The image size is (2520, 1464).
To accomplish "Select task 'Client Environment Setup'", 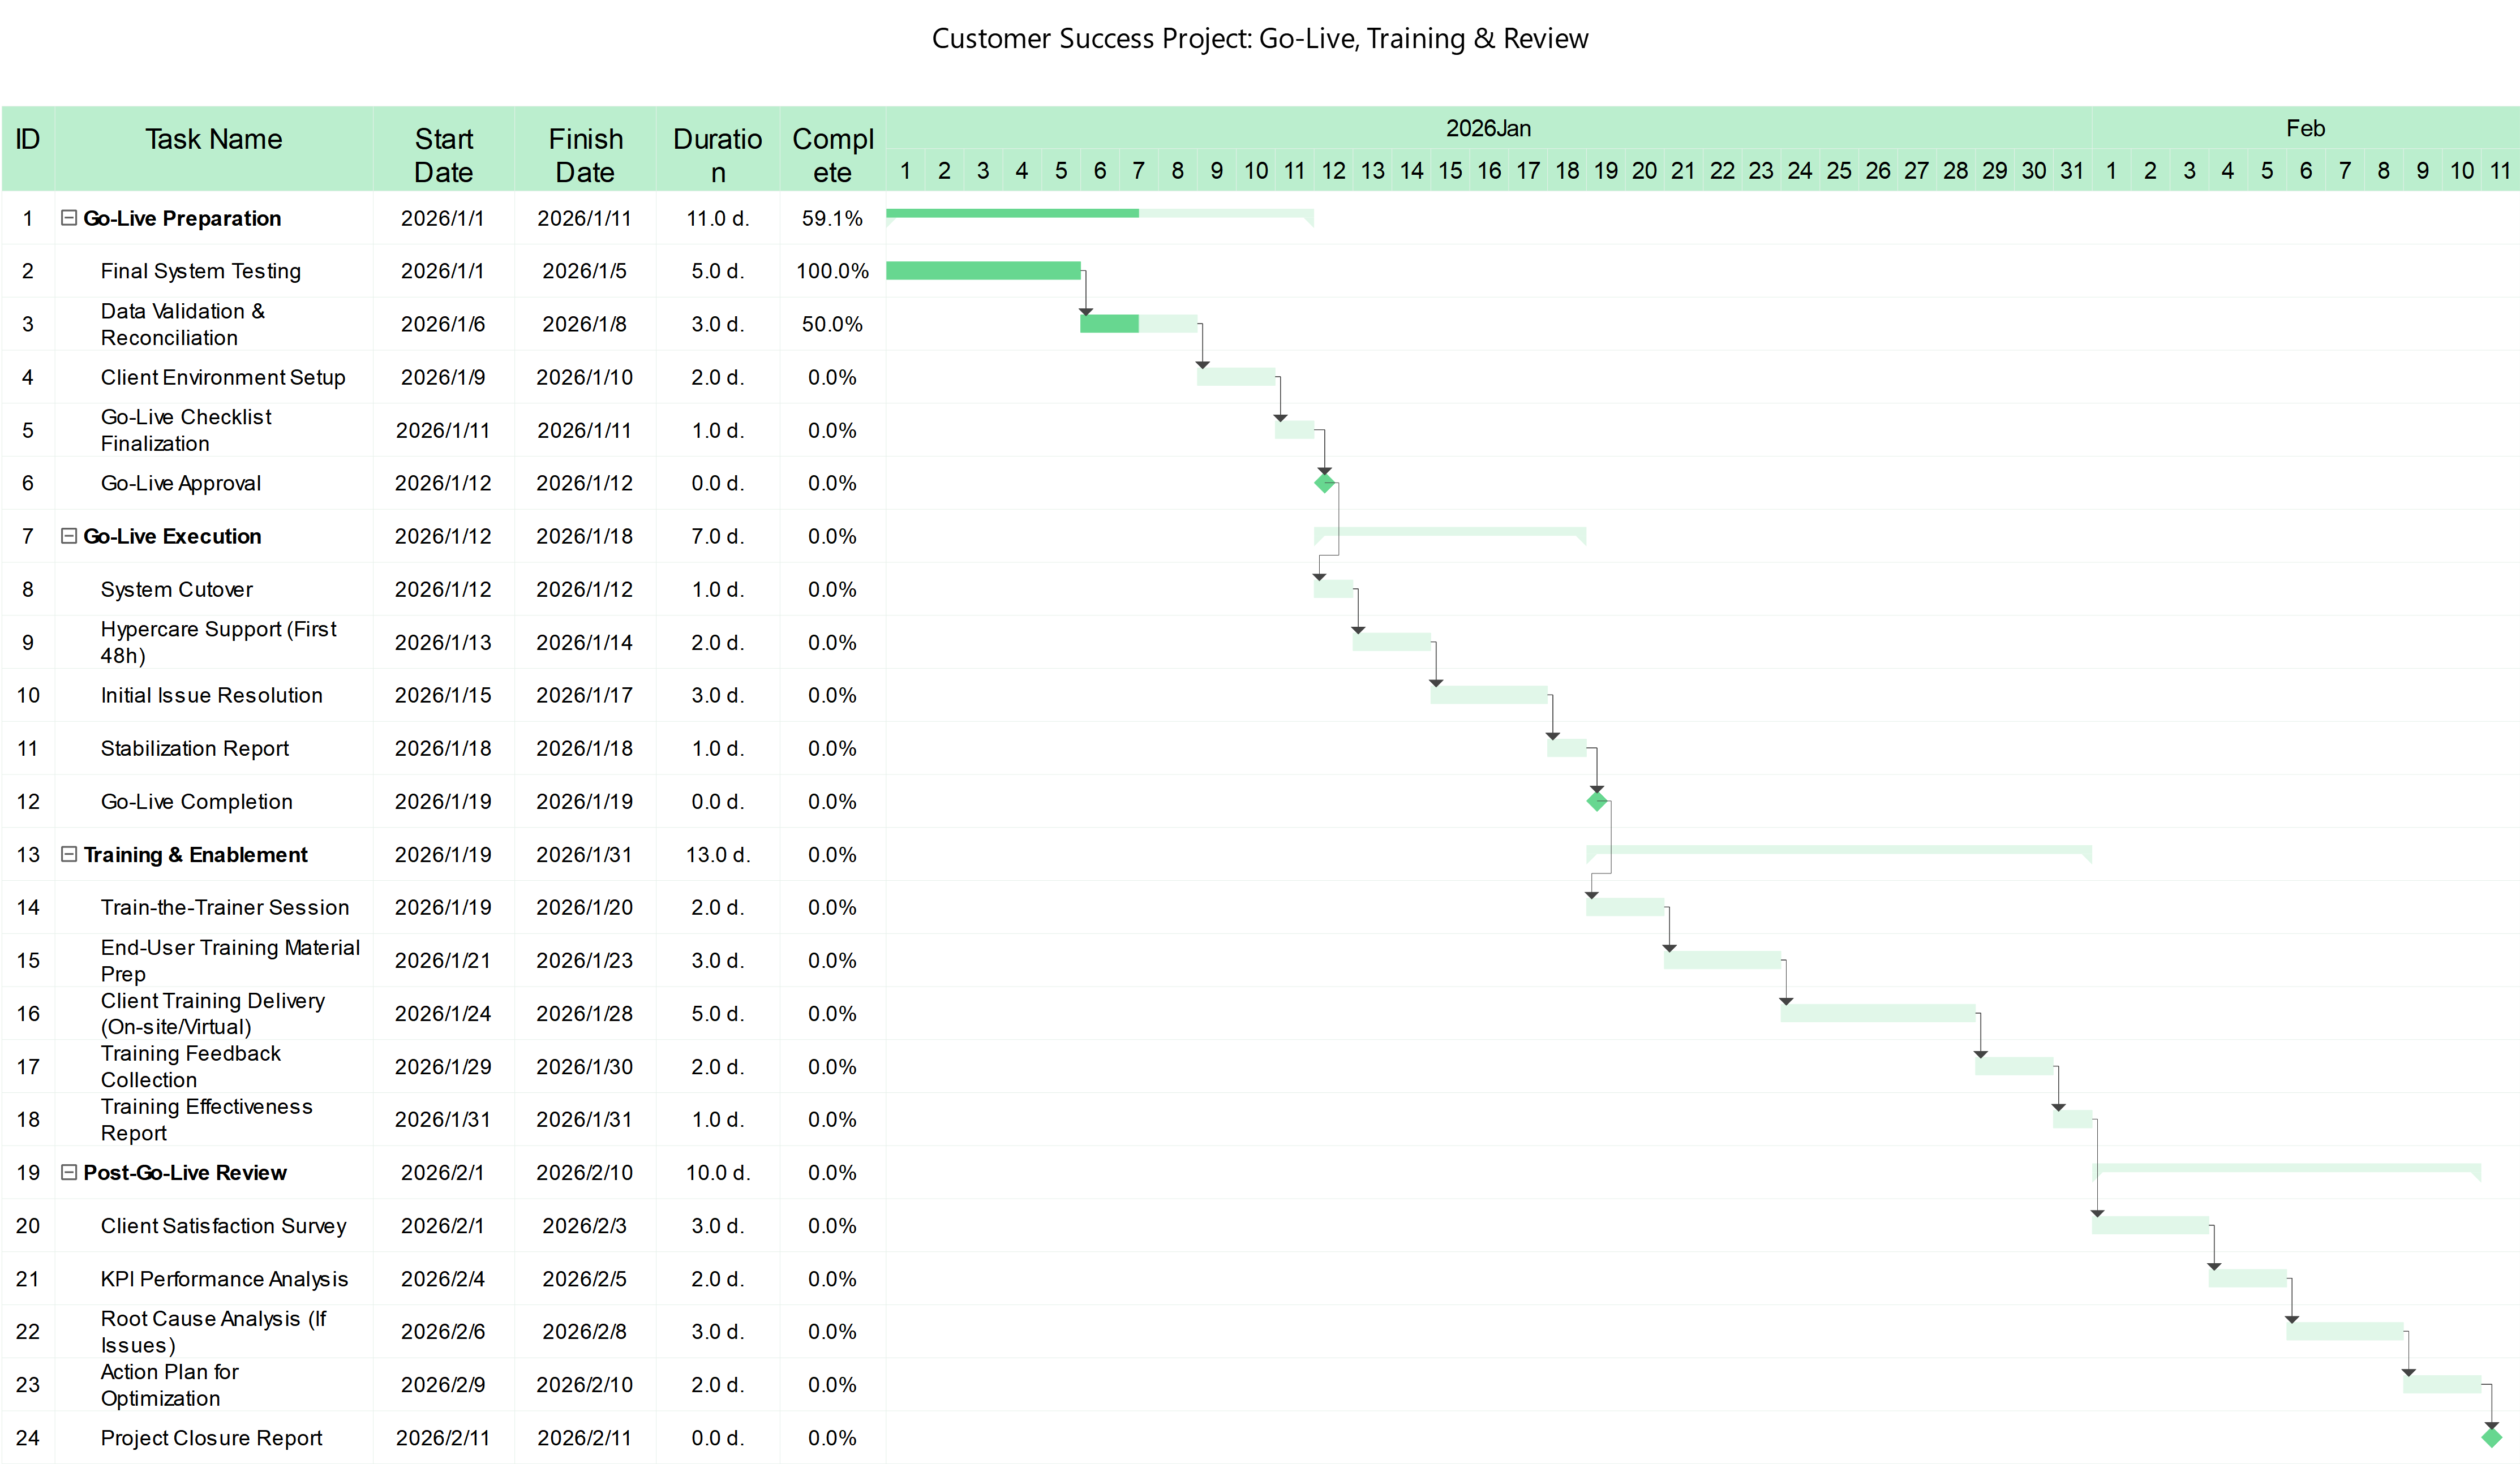I will pyautogui.click(x=223, y=377).
